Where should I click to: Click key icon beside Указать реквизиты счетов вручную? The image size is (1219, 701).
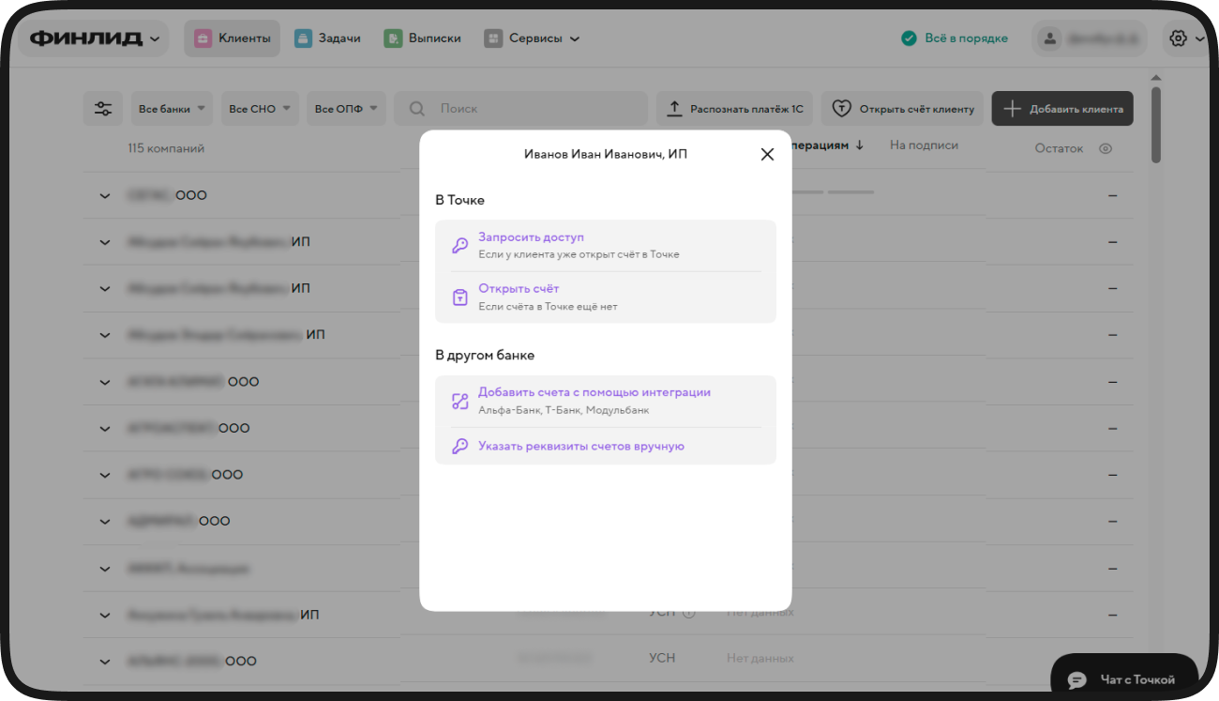(x=459, y=447)
